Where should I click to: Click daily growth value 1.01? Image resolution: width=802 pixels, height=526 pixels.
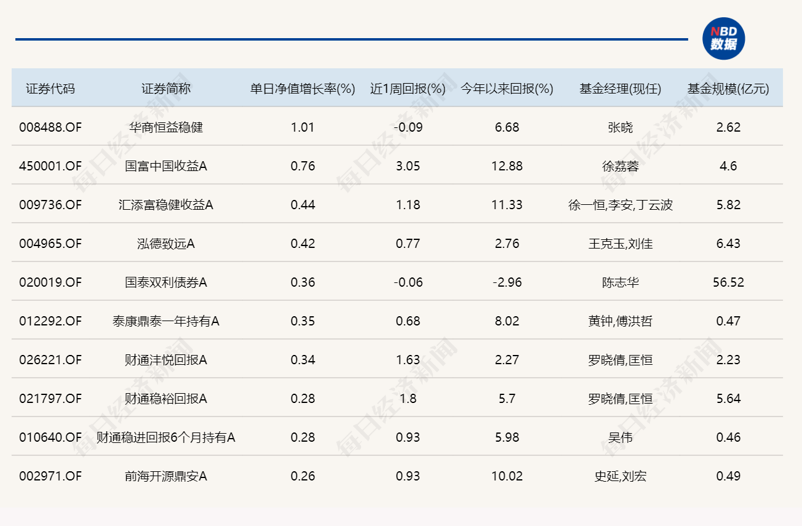pos(303,127)
